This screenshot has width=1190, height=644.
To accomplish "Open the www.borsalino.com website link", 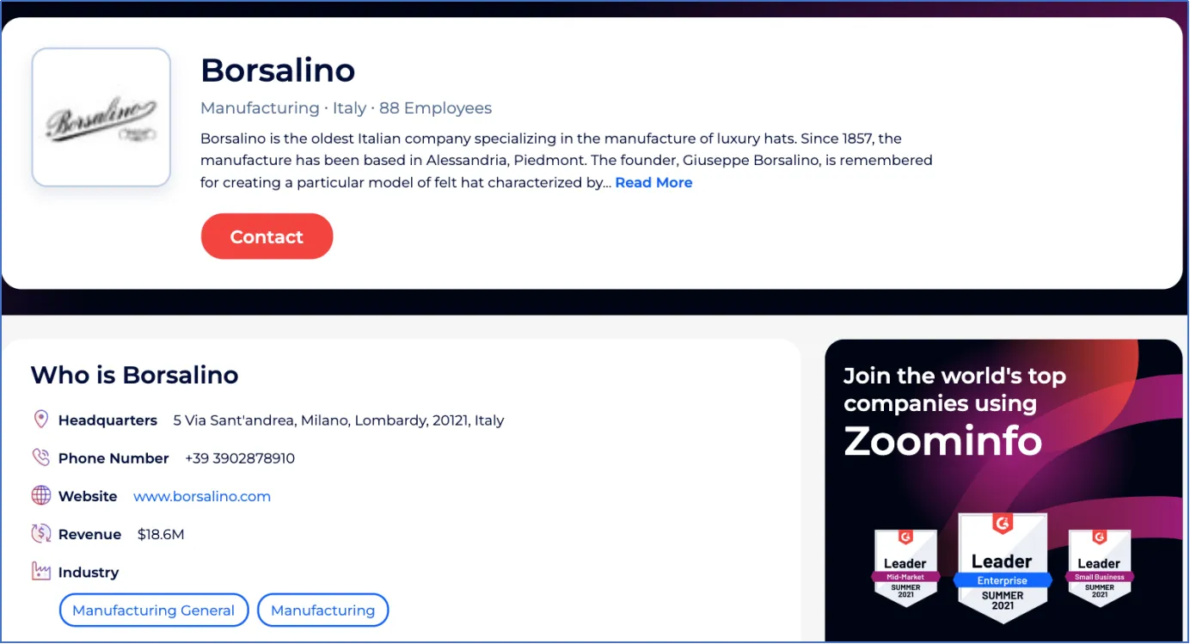I will [202, 496].
